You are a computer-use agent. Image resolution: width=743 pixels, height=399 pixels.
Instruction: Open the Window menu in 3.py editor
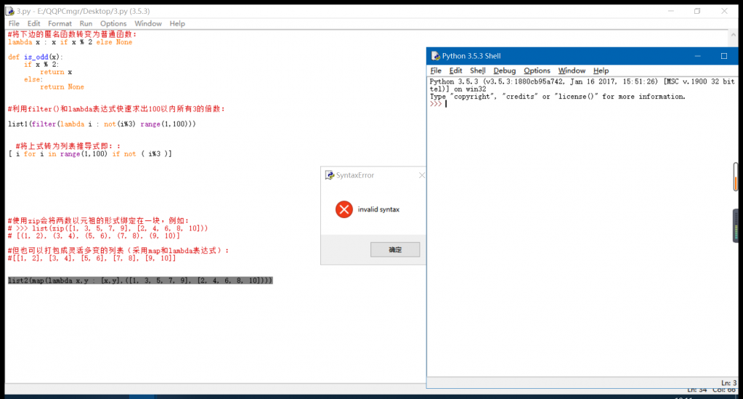pos(148,23)
